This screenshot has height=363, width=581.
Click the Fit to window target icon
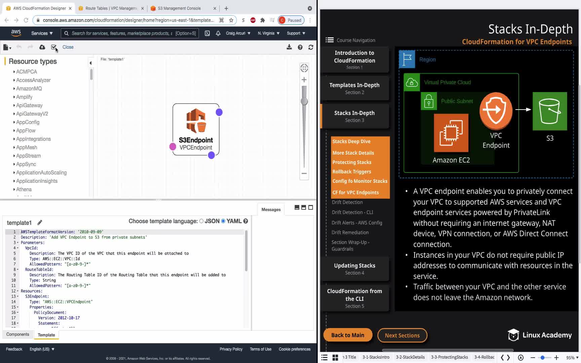click(304, 68)
